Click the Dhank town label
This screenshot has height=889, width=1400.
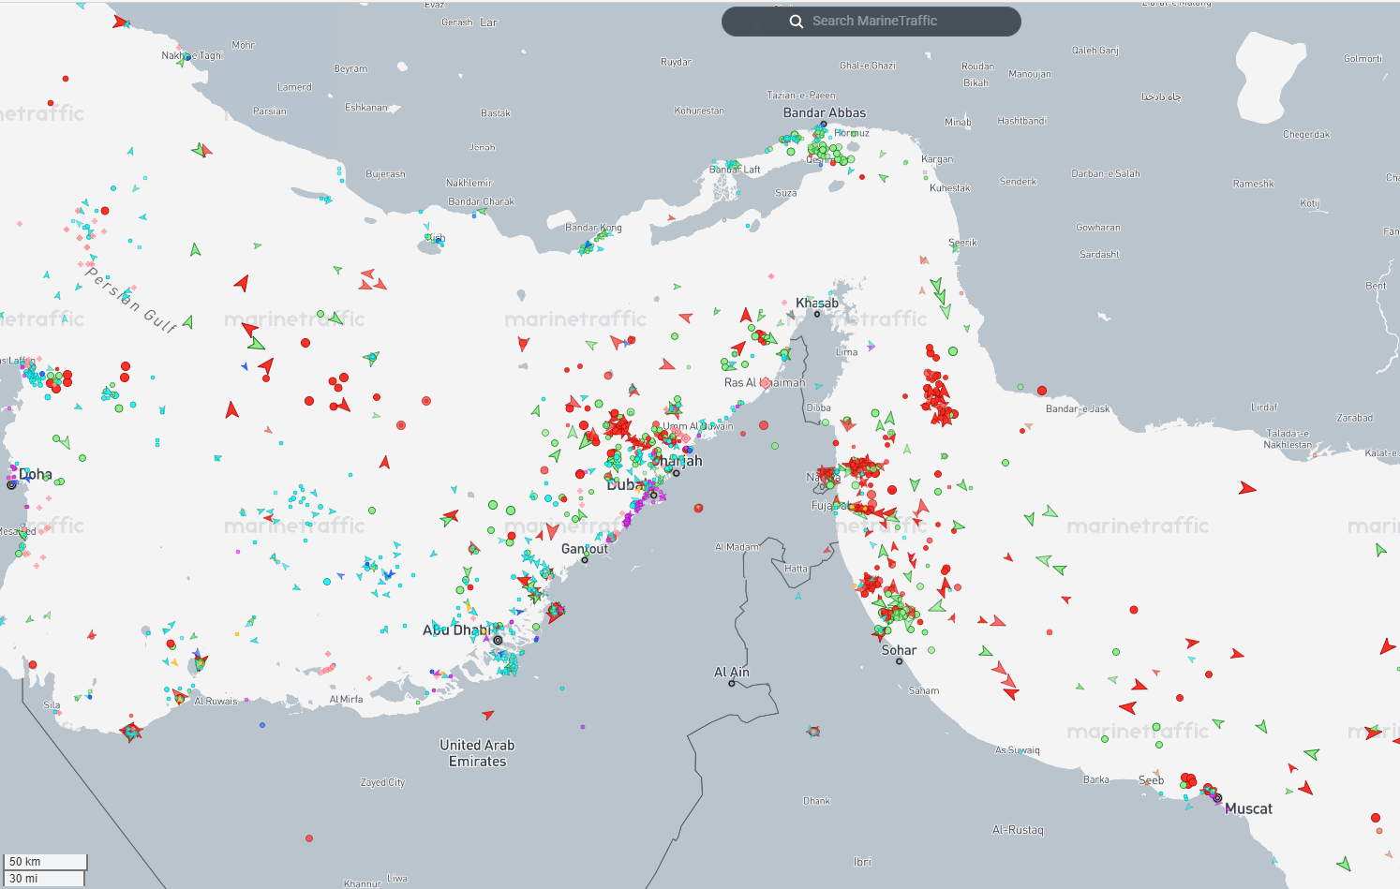tap(817, 801)
